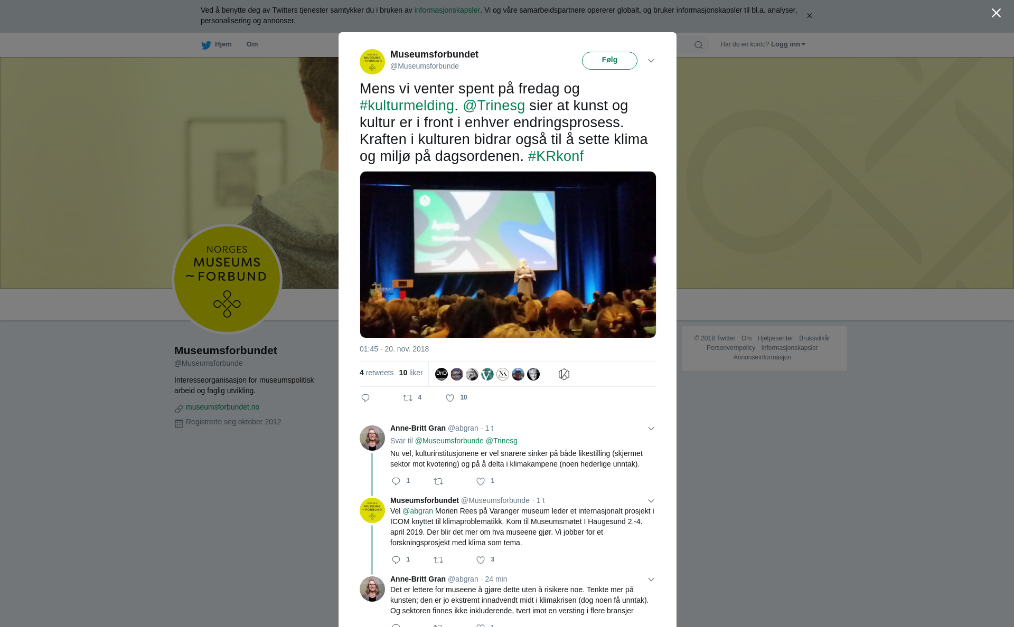Click the DnD liker avatar
Viewport: 1014px width, 627px height.
coord(442,374)
